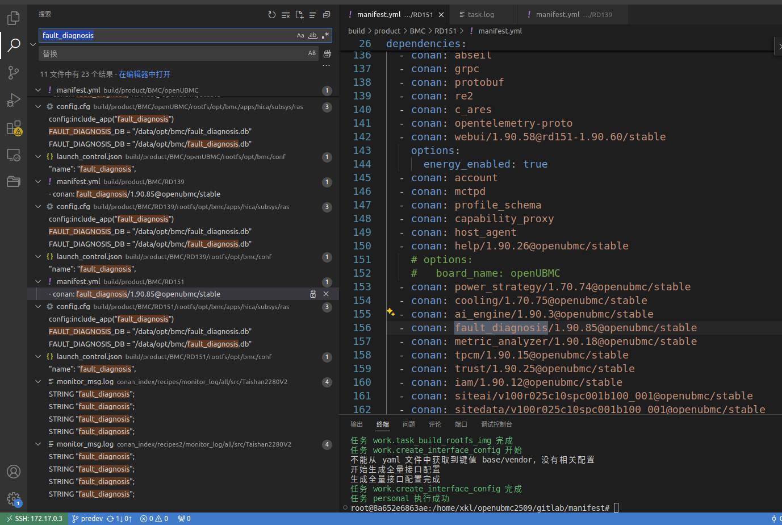782x525 pixels.
Task: Focus the 替换 replace input field
Action: [172, 53]
